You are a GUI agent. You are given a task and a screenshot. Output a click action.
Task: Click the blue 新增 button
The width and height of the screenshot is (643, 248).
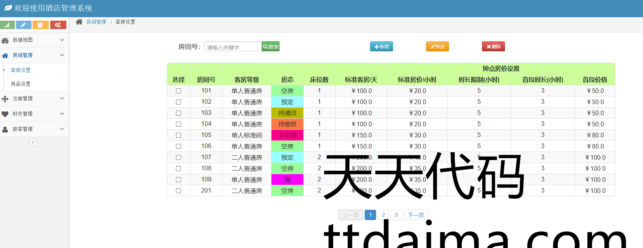[381, 47]
